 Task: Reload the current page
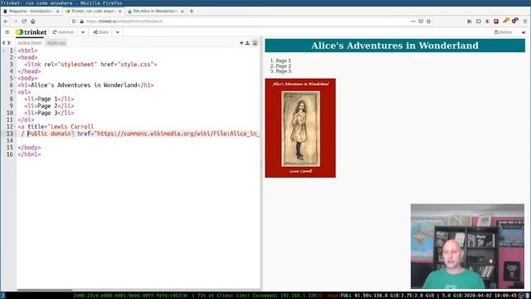(24, 21)
